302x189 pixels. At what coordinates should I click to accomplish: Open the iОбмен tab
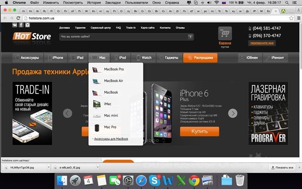click(250, 58)
